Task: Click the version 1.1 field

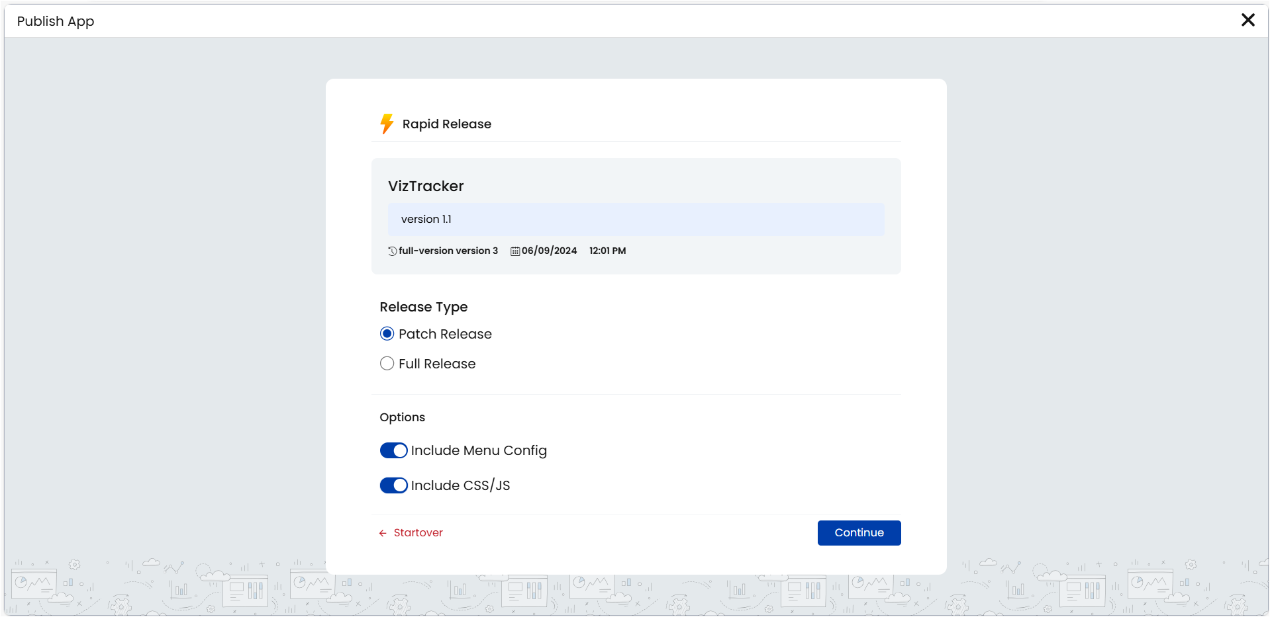Action: [x=636, y=220]
